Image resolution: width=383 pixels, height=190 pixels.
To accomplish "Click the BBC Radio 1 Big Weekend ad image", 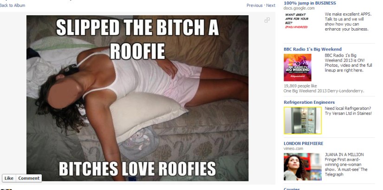I will point(298,67).
